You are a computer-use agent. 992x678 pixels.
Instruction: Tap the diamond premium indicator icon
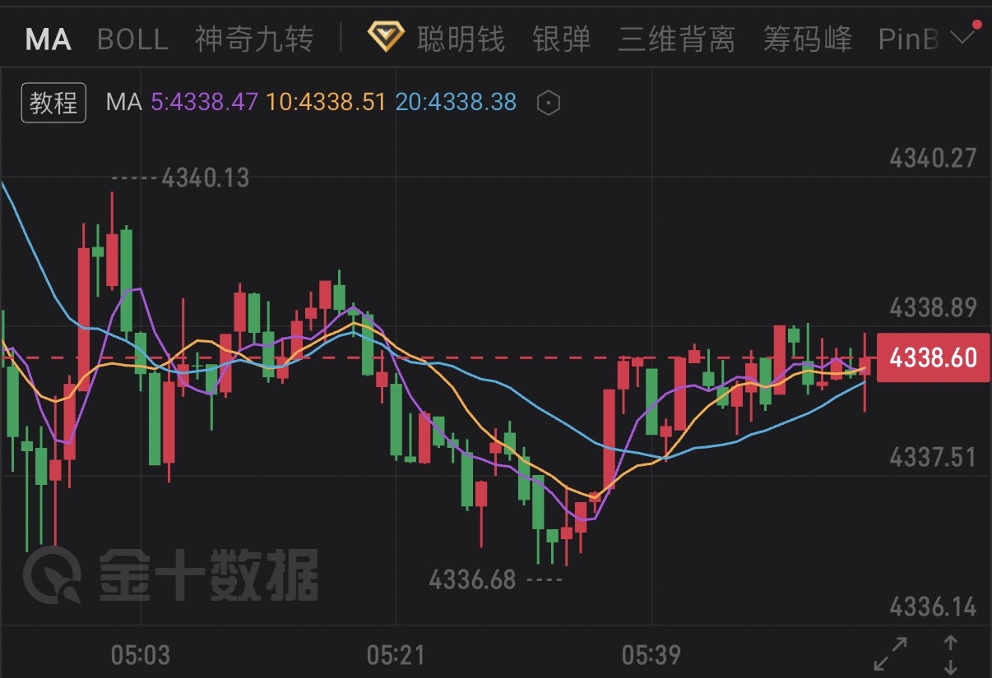[387, 38]
